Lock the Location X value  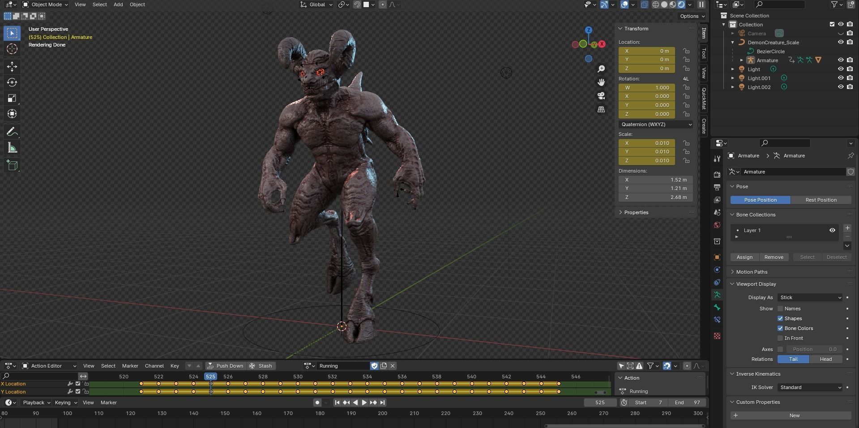[x=686, y=51]
